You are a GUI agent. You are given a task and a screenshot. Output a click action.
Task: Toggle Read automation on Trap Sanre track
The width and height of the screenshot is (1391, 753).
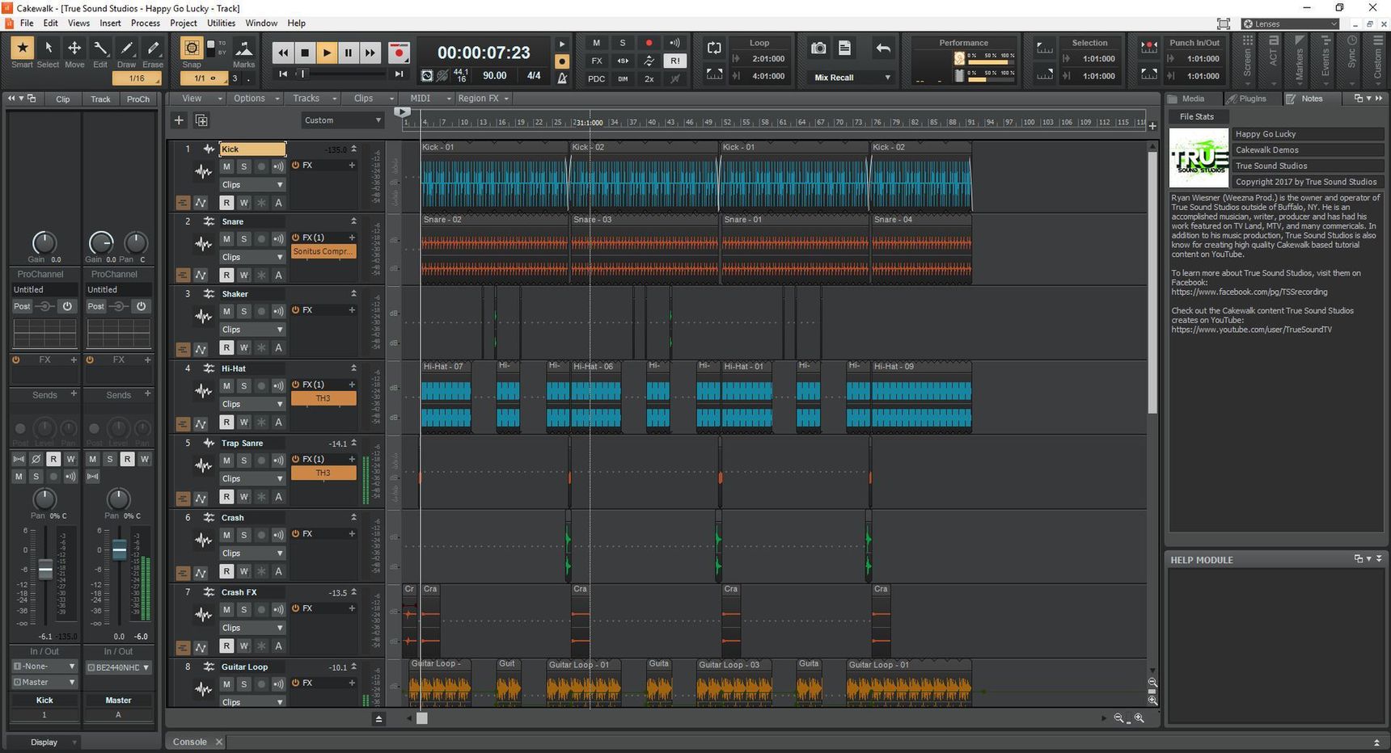point(226,497)
